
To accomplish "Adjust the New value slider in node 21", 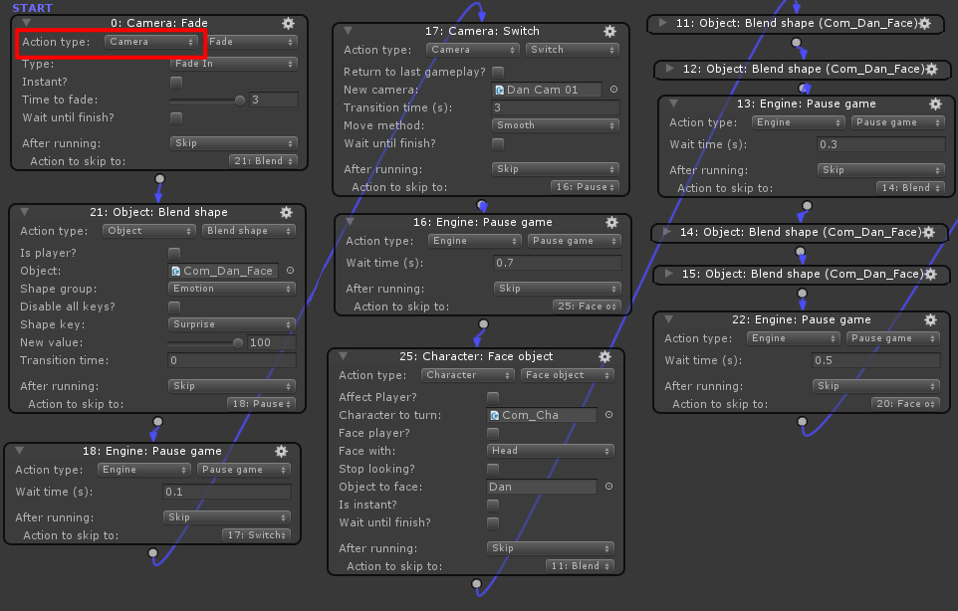I will click(x=205, y=343).
